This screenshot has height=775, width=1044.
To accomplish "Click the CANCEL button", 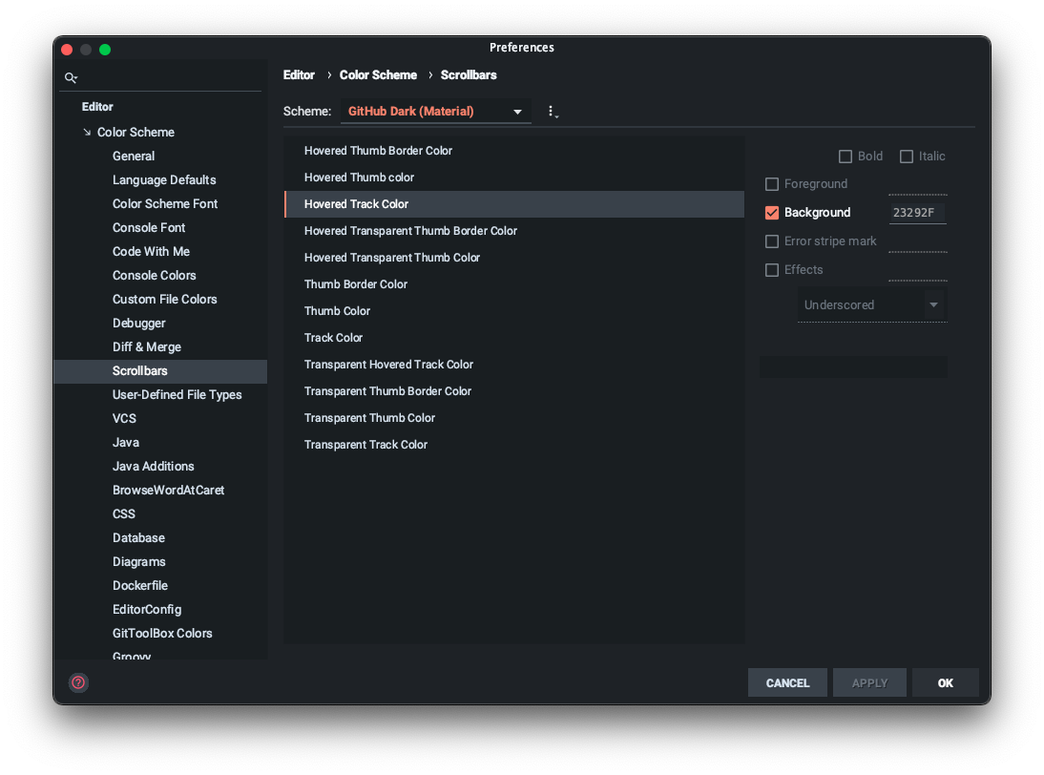I will [787, 682].
